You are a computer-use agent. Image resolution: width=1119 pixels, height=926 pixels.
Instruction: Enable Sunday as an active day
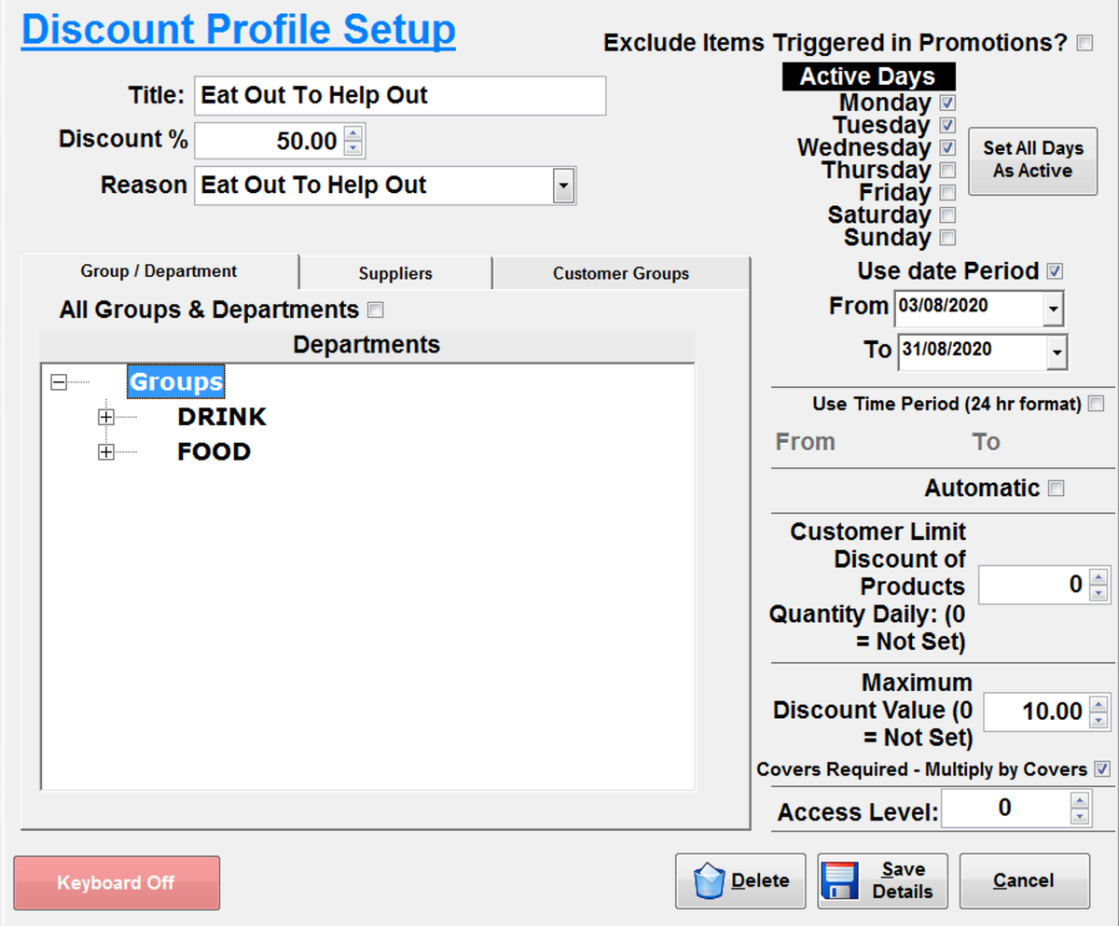947,237
